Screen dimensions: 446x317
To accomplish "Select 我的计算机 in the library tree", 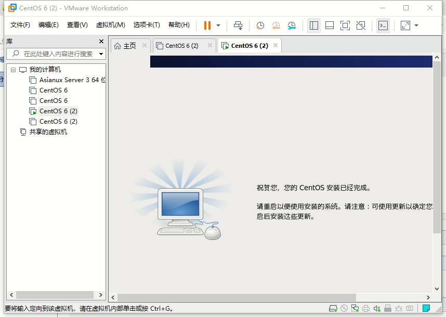I will [45, 70].
